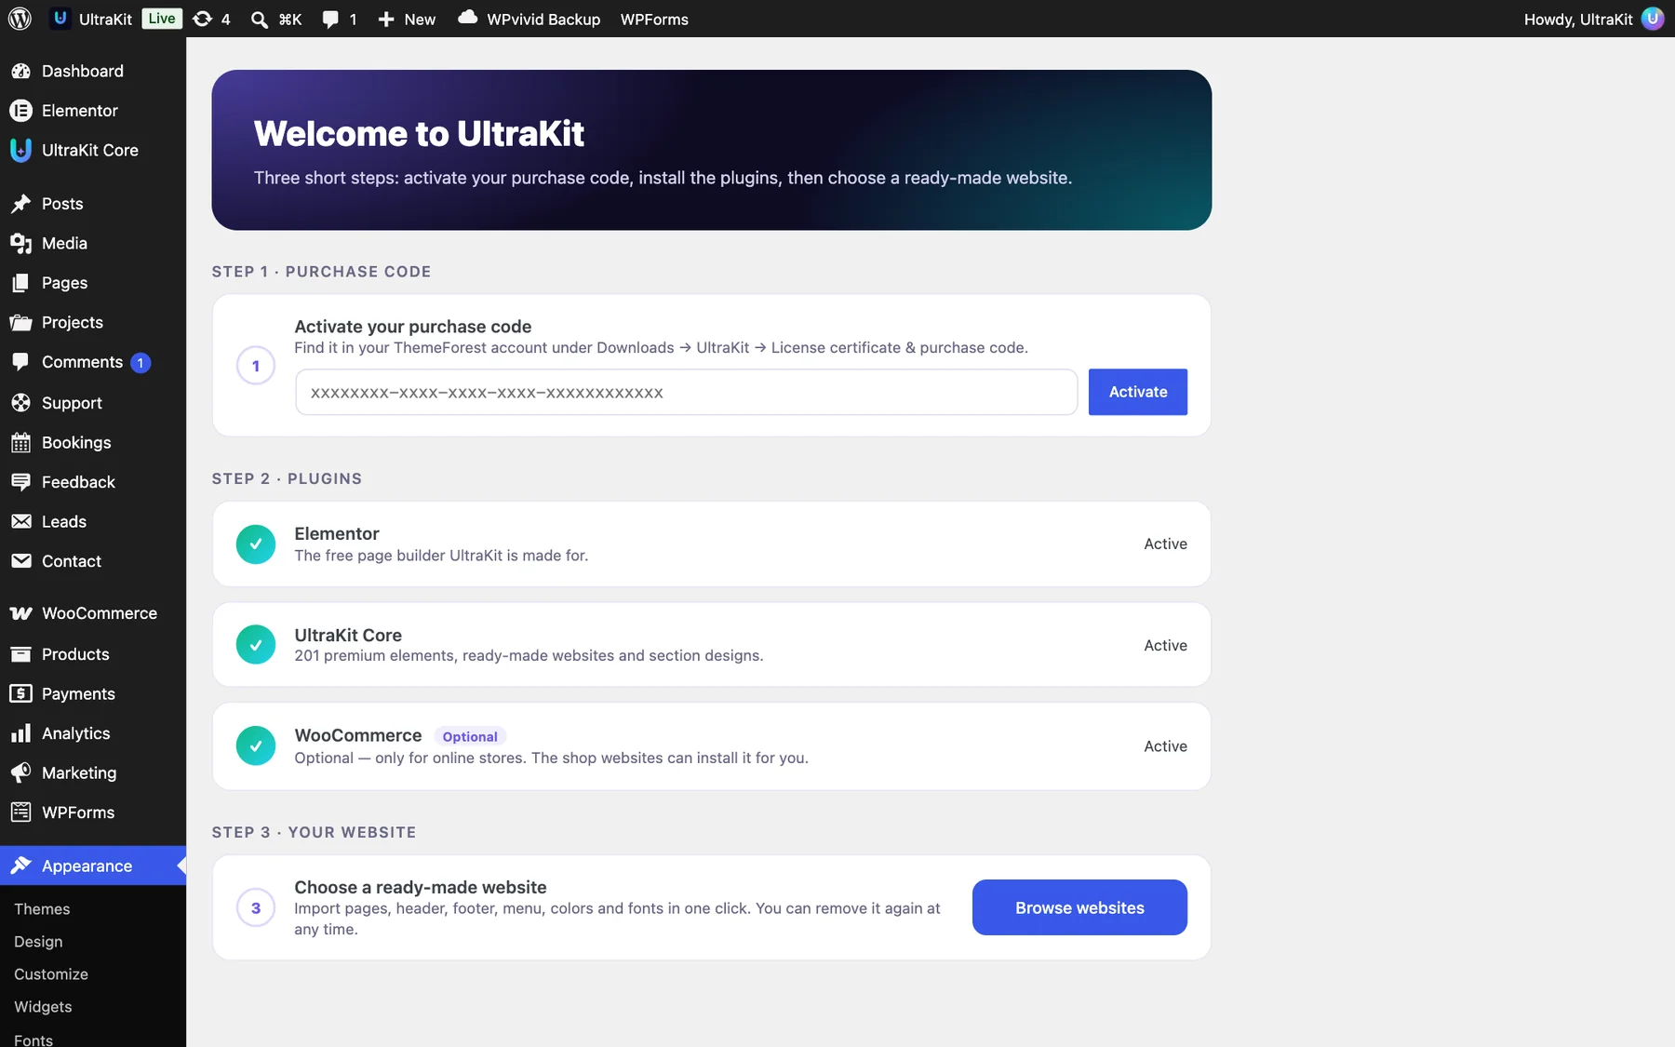Screen dimensions: 1675x1047
Task: Click the Optional badge beside WooCommerce
Action: click(470, 736)
